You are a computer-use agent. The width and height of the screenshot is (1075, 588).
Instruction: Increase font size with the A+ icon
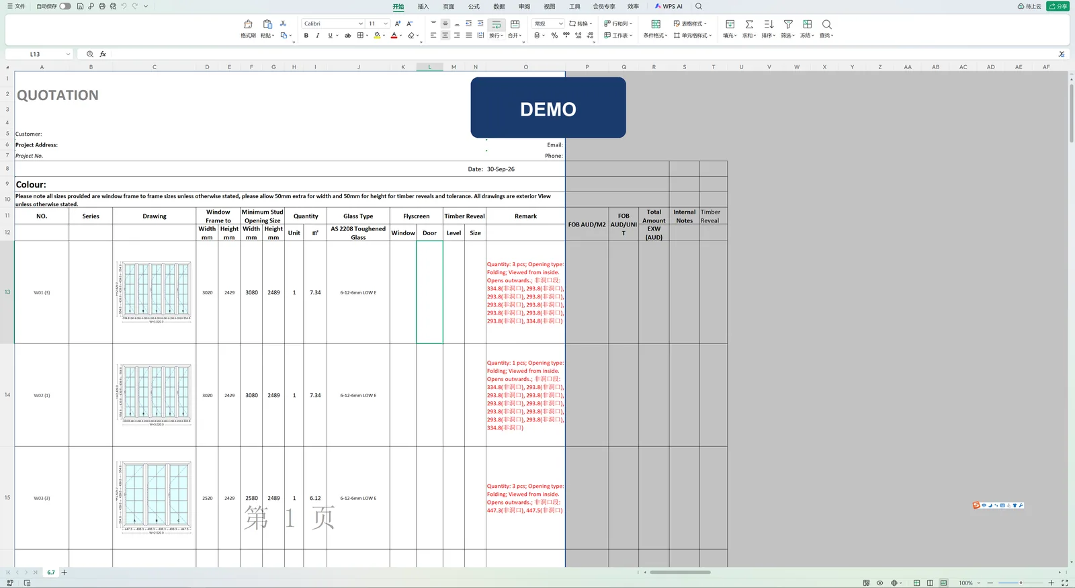click(398, 24)
